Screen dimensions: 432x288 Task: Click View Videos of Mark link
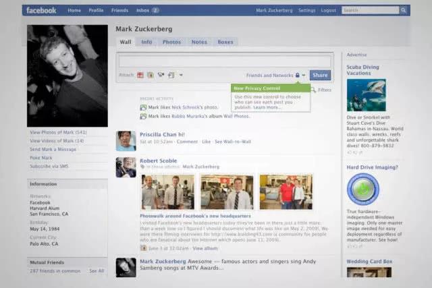pos(57,141)
